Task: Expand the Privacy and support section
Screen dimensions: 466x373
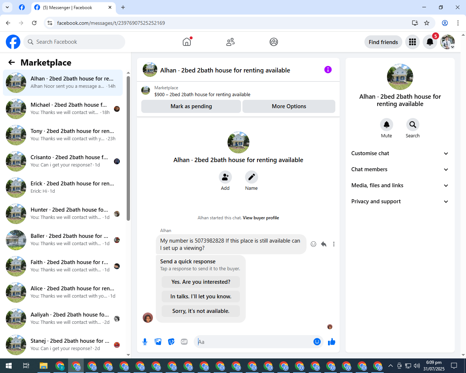Action: tap(400, 201)
